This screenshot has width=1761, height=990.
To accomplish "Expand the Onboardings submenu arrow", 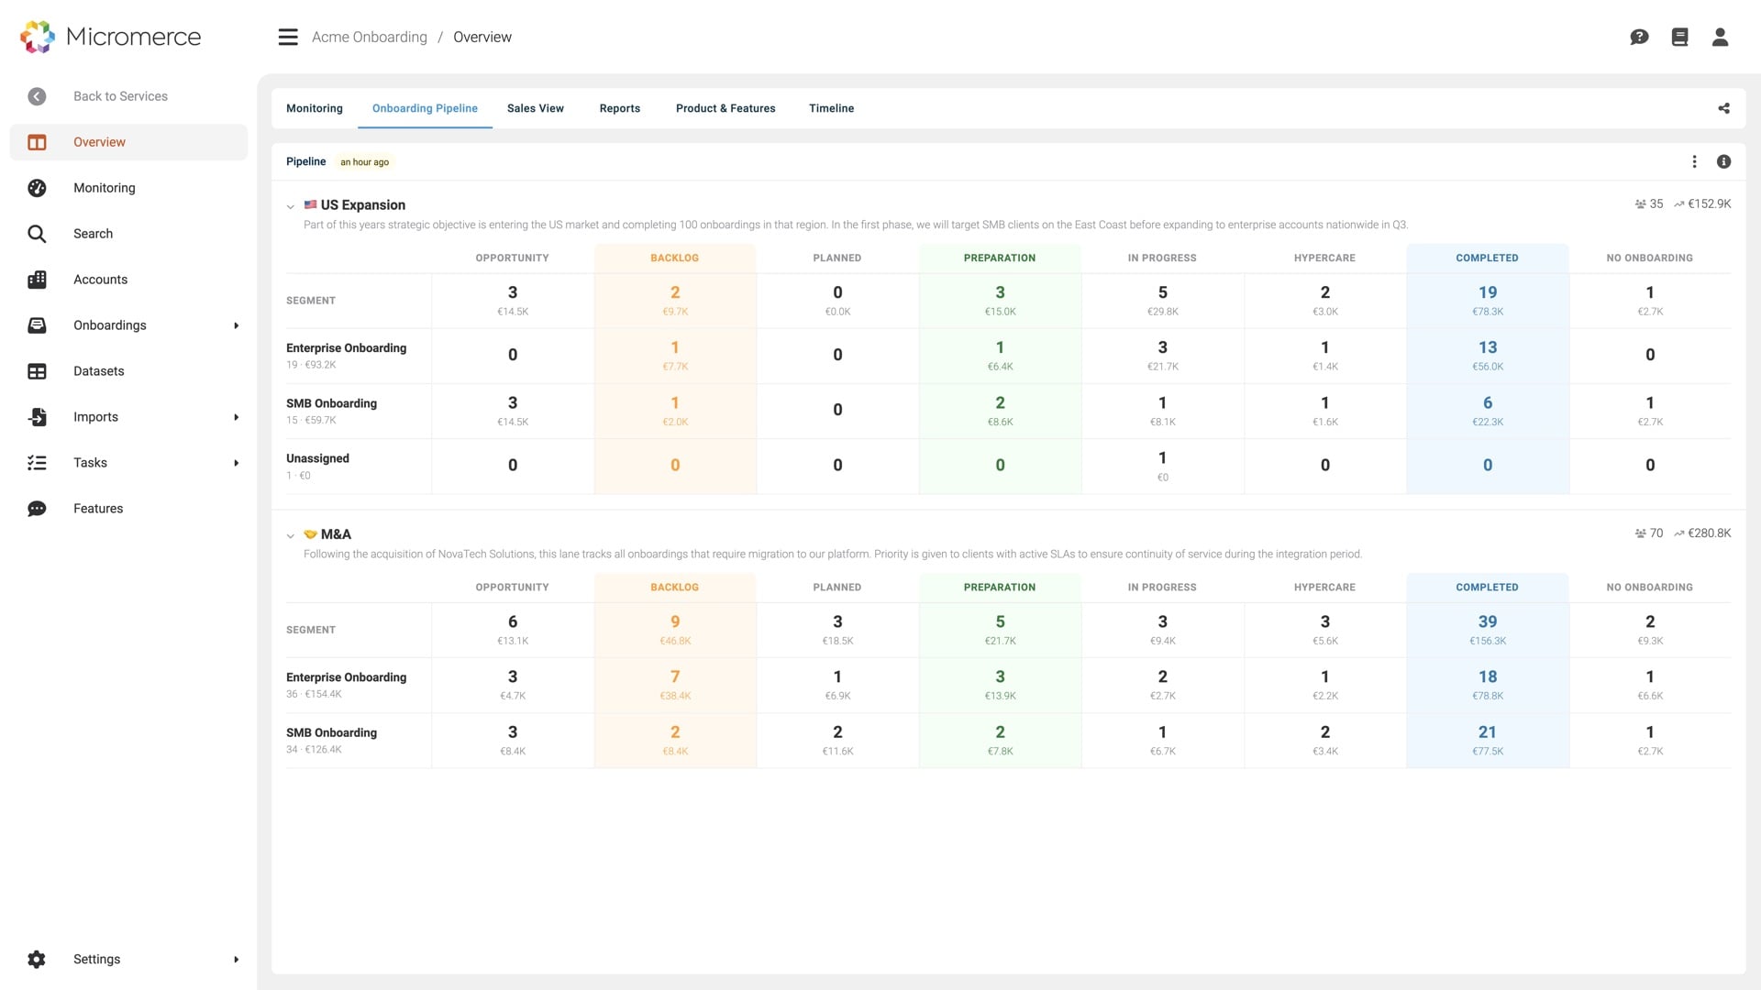I will click(236, 325).
